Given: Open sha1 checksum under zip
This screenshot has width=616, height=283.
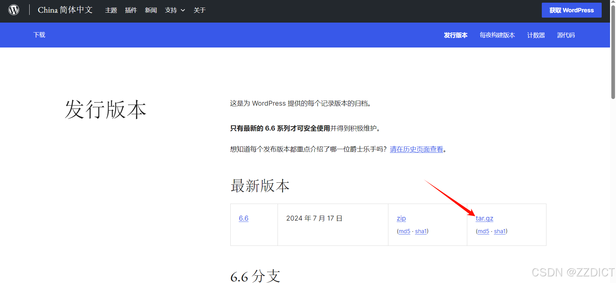Looking at the screenshot, I should (x=421, y=231).
